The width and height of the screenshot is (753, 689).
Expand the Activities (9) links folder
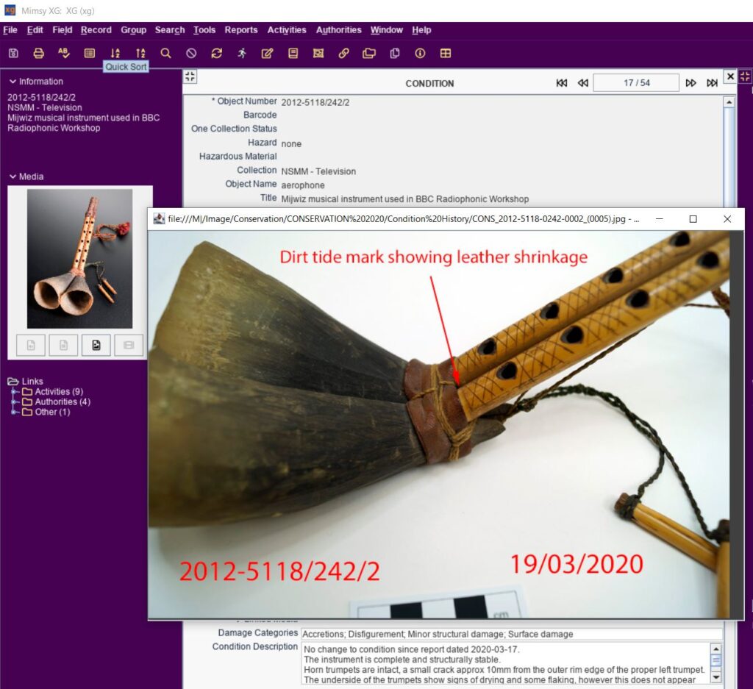(15, 391)
